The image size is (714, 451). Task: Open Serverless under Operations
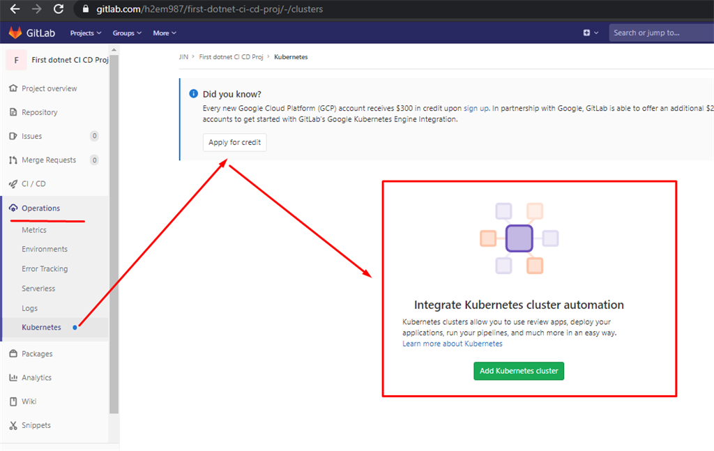coord(38,289)
